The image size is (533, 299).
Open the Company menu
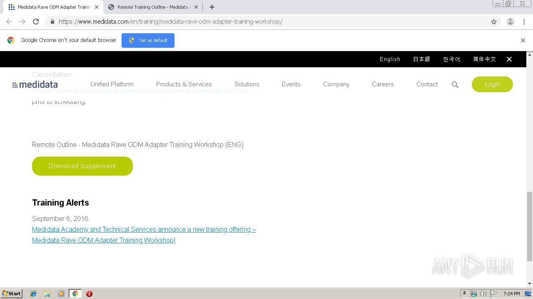coord(336,84)
